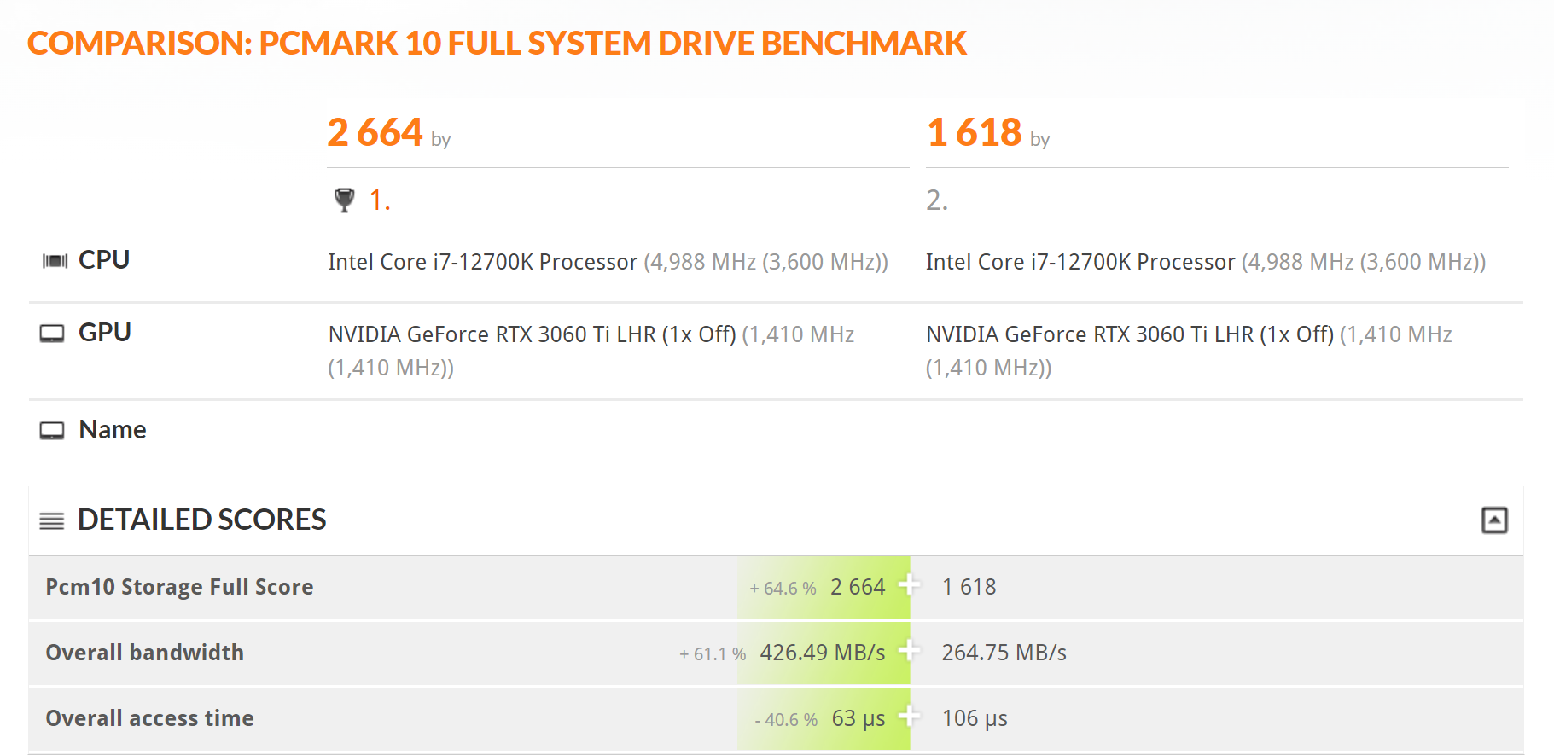Image resolution: width=1554 pixels, height=755 pixels.
Task: Click the 426.49 MB/s bandwidth value
Action: point(823,653)
